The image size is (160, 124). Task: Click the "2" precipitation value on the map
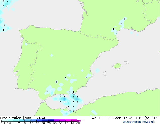pyautogui.click(x=73, y=97)
